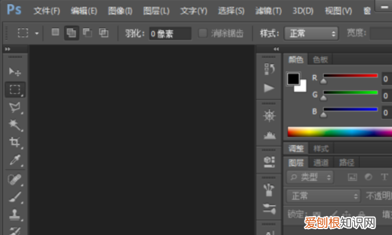Screen dimensions: 392x235
Task: Open the layer 类型 filter dropdown
Action: click(310, 178)
